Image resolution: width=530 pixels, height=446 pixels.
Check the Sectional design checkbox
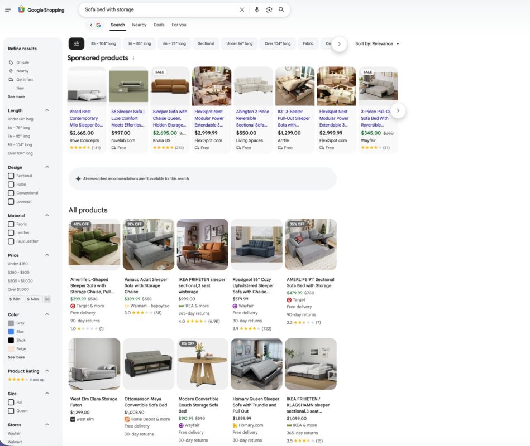pyautogui.click(x=11, y=176)
